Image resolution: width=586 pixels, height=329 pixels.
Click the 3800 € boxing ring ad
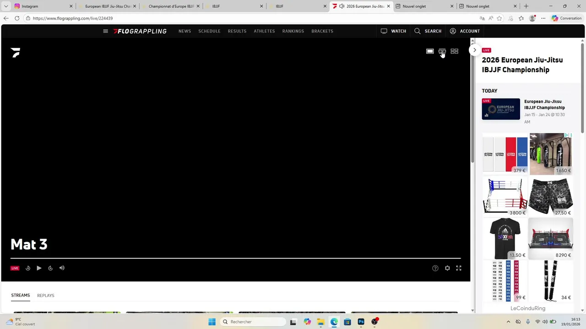(505, 196)
